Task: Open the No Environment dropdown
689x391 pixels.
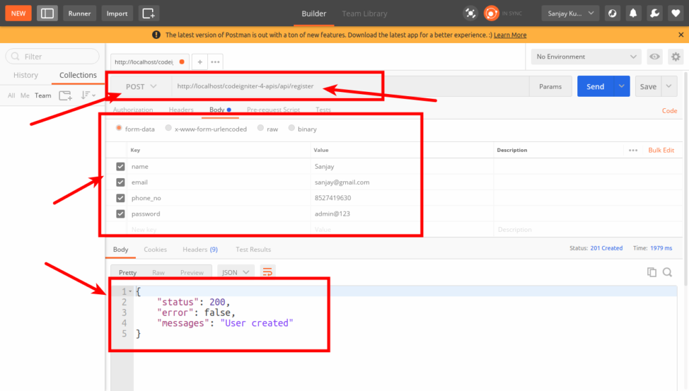Action: pos(586,56)
